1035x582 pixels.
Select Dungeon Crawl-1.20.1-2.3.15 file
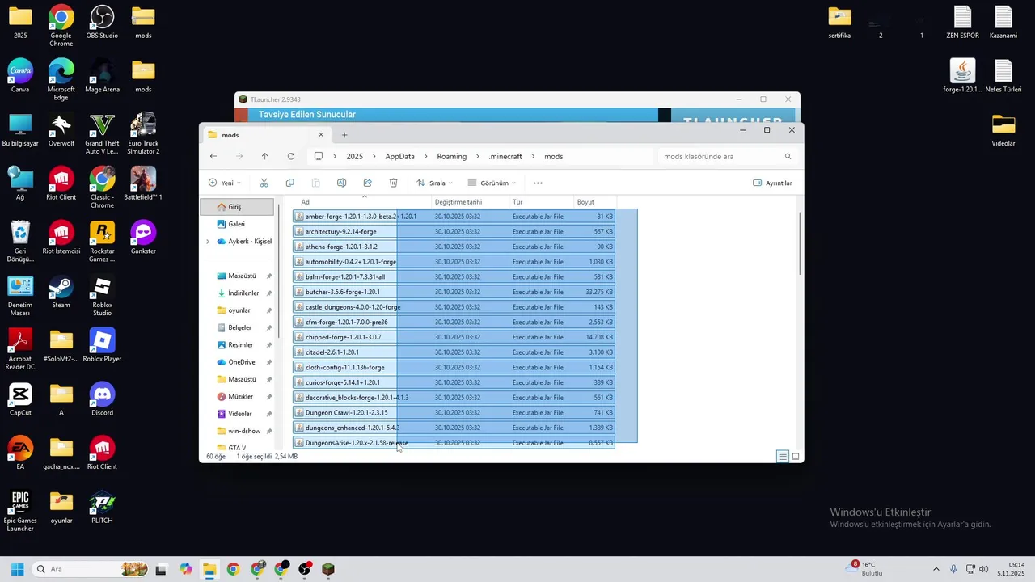[454, 412]
